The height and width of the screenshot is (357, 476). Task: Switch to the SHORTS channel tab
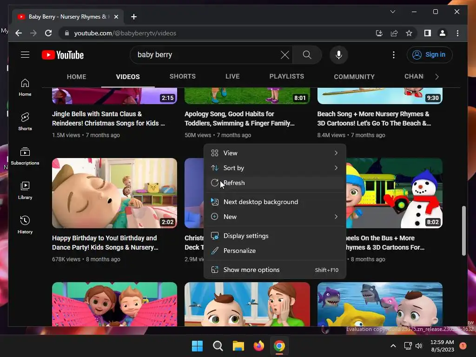point(182,77)
